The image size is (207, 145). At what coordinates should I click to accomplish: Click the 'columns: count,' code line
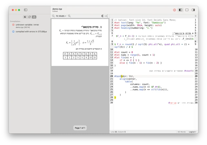pyautogui.click(x=140, y=84)
